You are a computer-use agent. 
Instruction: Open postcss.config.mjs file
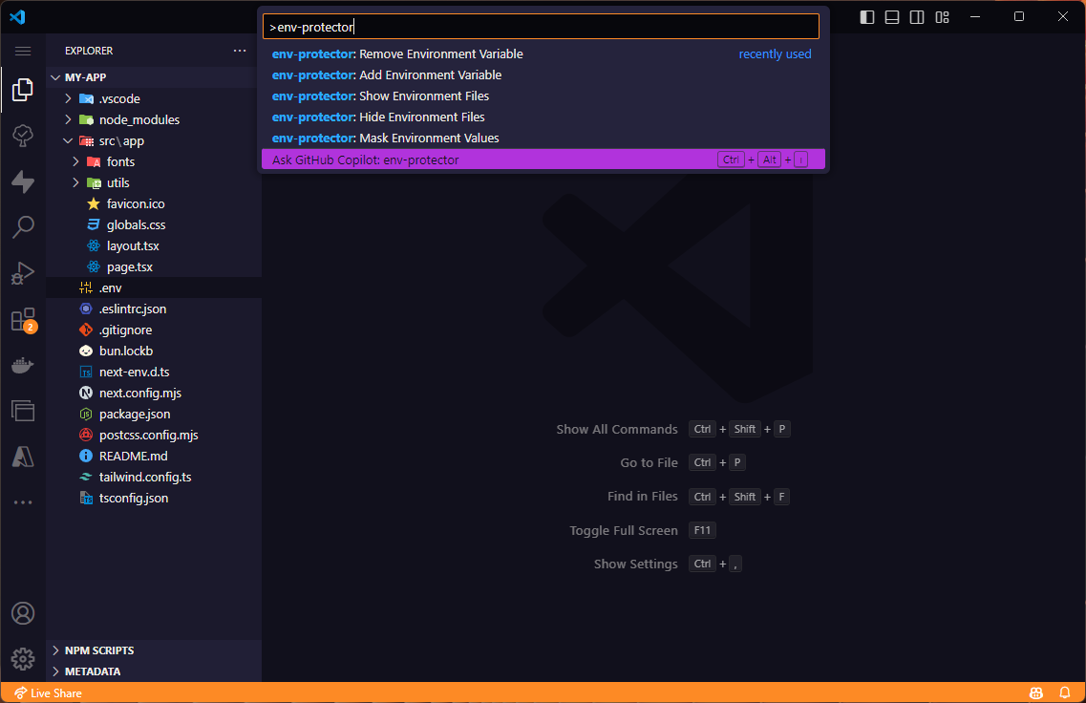pos(154,435)
